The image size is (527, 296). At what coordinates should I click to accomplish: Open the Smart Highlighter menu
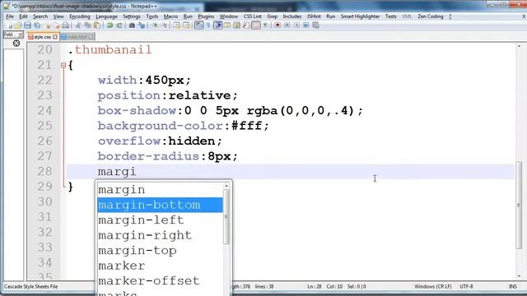360,16
